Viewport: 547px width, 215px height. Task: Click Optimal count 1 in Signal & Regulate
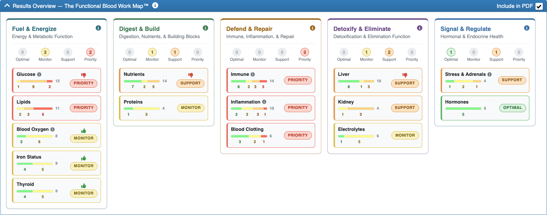click(451, 52)
